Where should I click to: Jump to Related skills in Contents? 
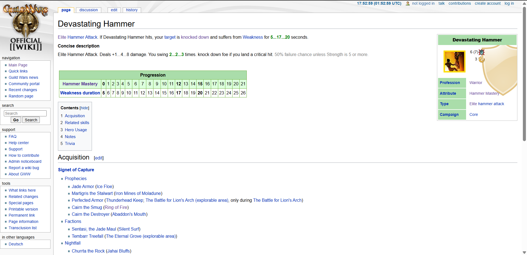pyautogui.click(x=77, y=123)
